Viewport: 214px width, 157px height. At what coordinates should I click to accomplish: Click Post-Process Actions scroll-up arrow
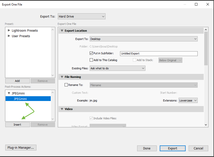coord(53,92)
